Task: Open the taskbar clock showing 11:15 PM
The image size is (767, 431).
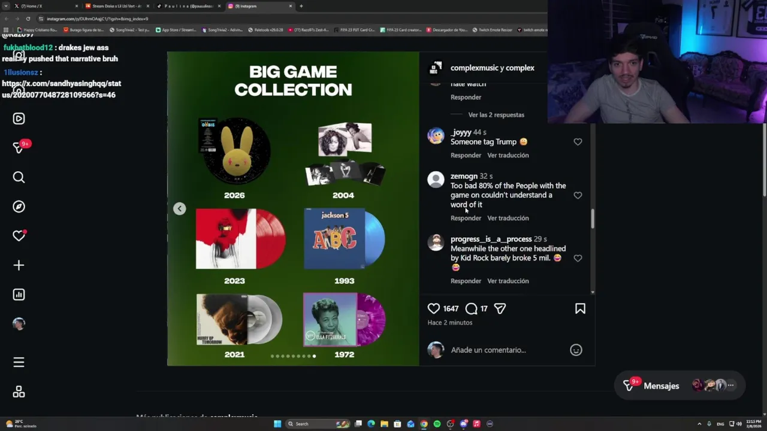Action: click(x=754, y=424)
